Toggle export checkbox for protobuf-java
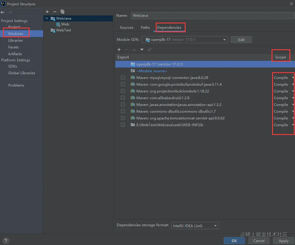Viewport: 295px width, 245px height. 123,84
